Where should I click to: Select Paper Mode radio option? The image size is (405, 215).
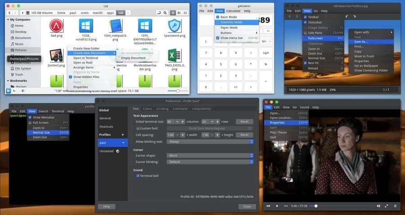tap(217, 27)
